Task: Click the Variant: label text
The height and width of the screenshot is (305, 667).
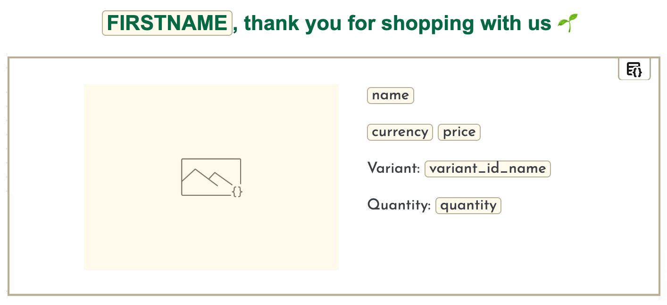Action: [393, 168]
